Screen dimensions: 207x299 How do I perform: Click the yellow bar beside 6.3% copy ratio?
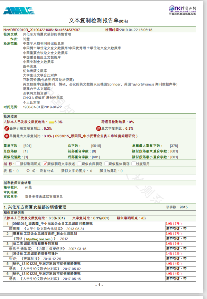(51, 122)
